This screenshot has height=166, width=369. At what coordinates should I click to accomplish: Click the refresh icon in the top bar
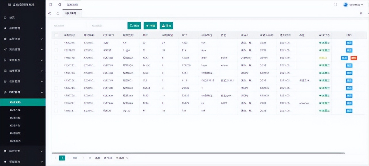click(x=60, y=5)
